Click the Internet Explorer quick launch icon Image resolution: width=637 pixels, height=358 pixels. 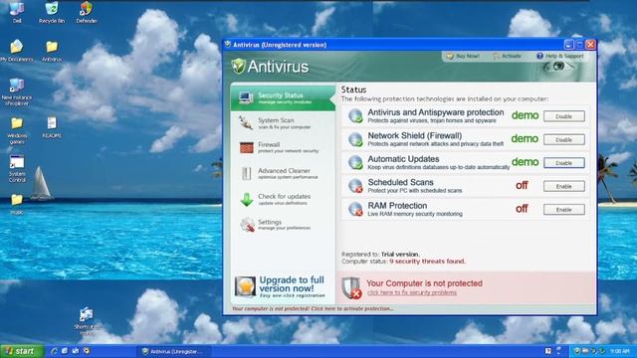(x=53, y=351)
